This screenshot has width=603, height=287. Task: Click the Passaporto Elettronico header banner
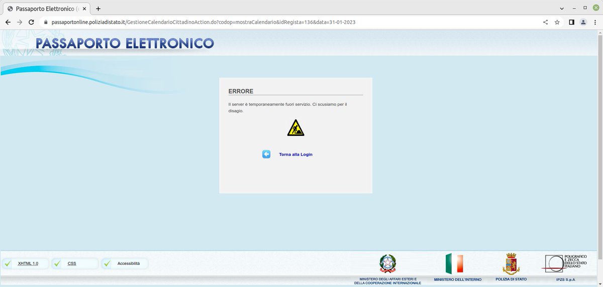click(x=125, y=43)
